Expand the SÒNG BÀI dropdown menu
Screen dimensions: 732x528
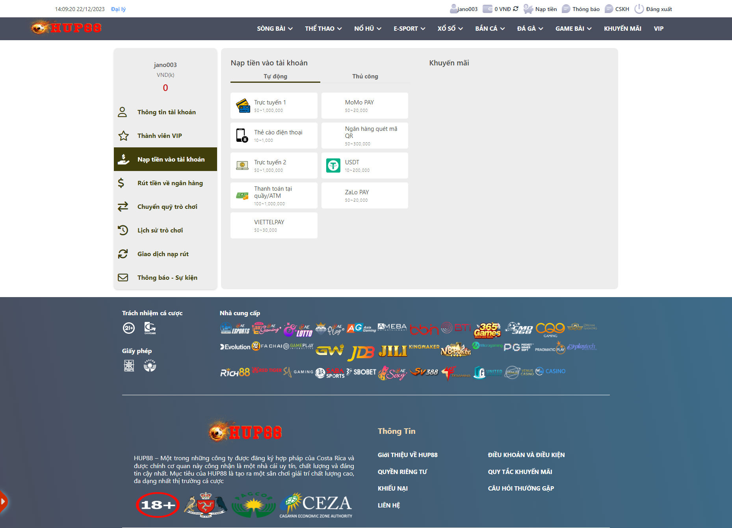(275, 28)
